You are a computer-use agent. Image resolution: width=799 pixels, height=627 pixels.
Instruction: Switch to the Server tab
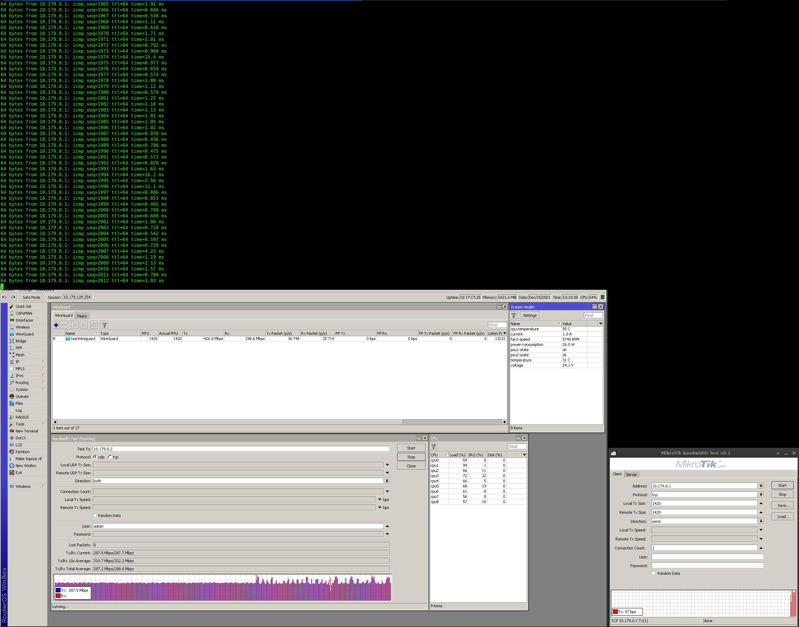(631, 475)
